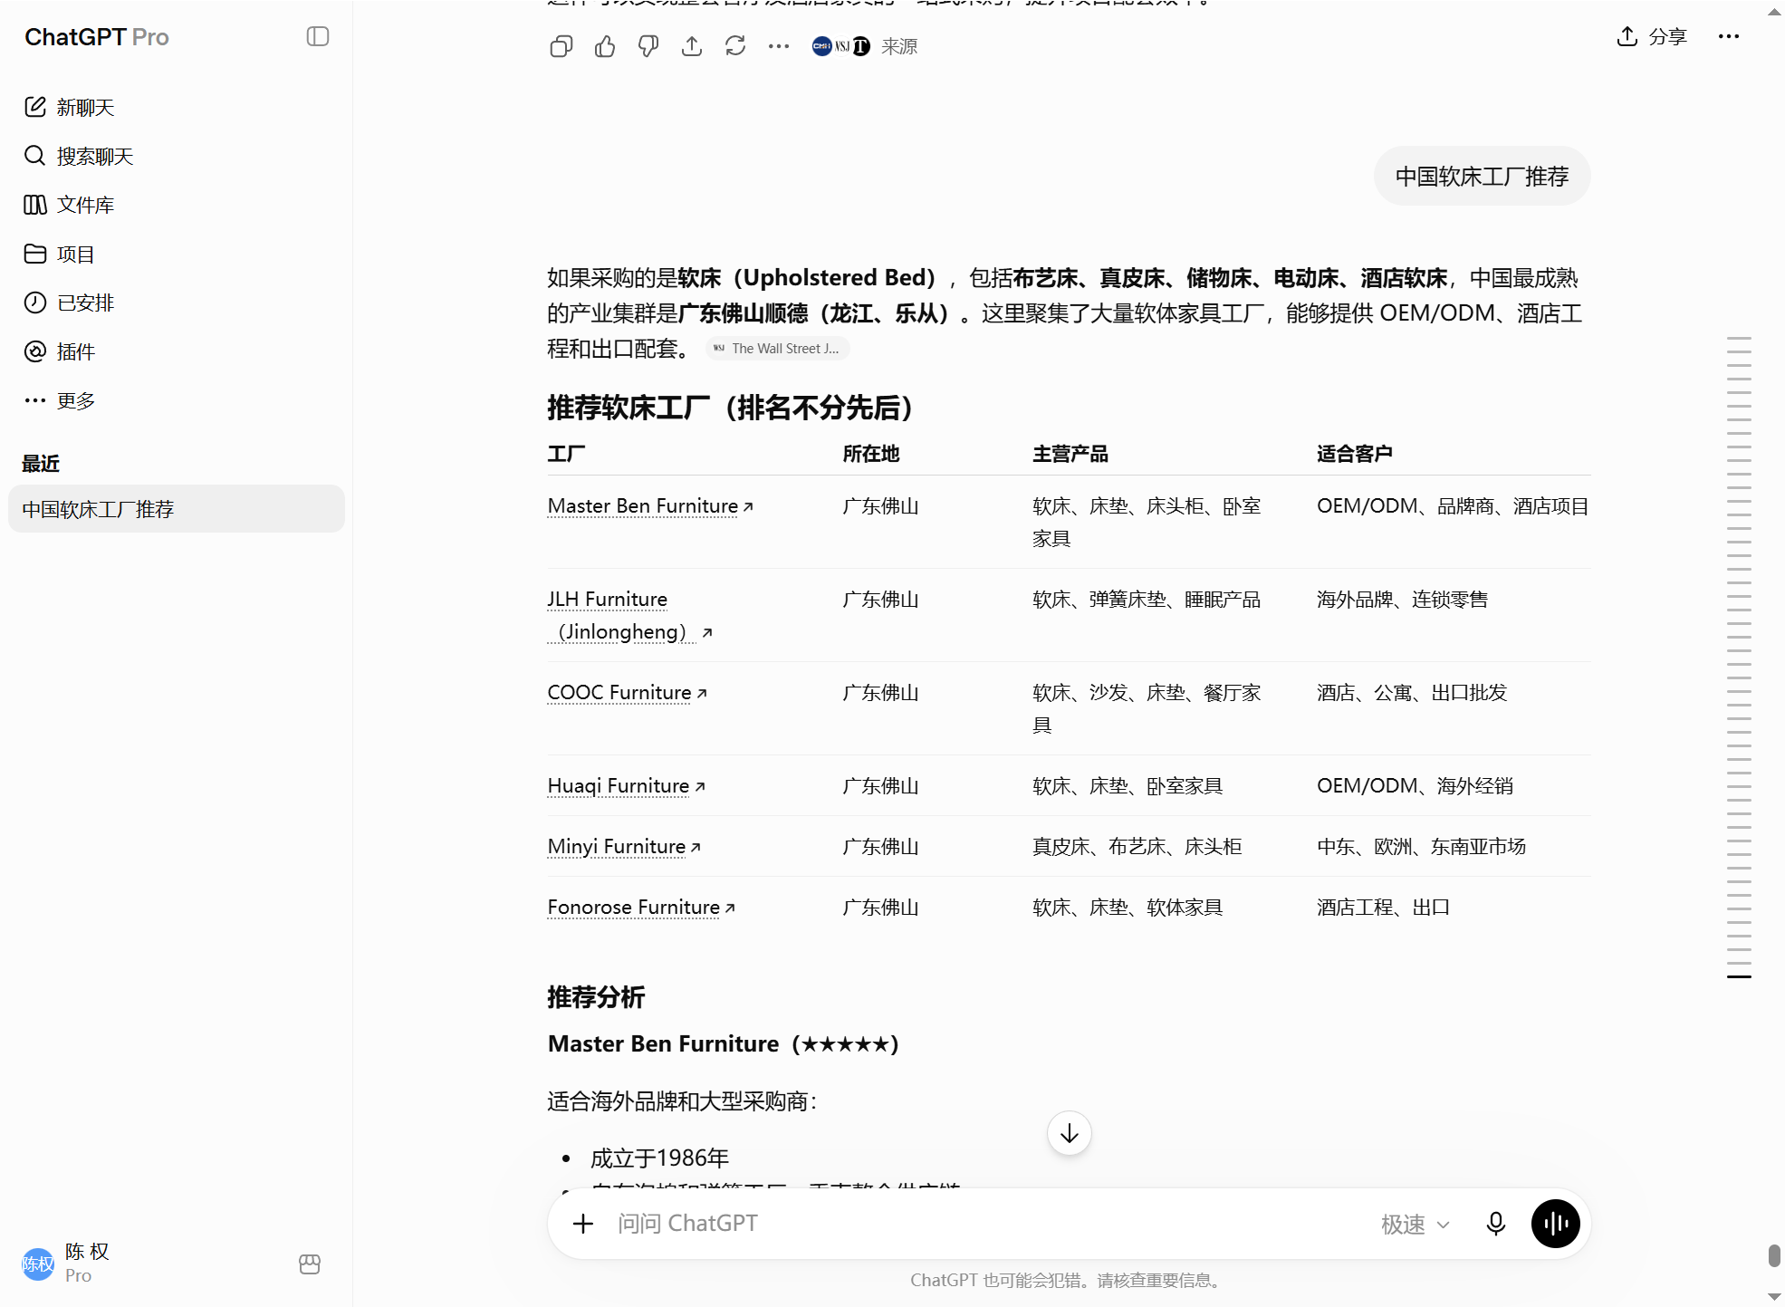The width and height of the screenshot is (1785, 1307).
Task: Open Master Ben Furniture link
Action: click(650, 506)
